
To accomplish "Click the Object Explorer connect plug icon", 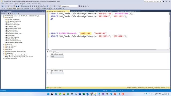I will point(8,14).
